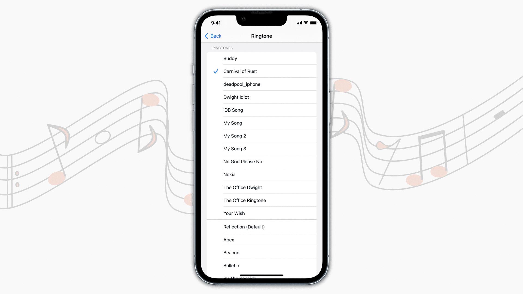This screenshot has height=294, width=523.
Task: Select My Song 2 ringtone
Action: [261, 136]
